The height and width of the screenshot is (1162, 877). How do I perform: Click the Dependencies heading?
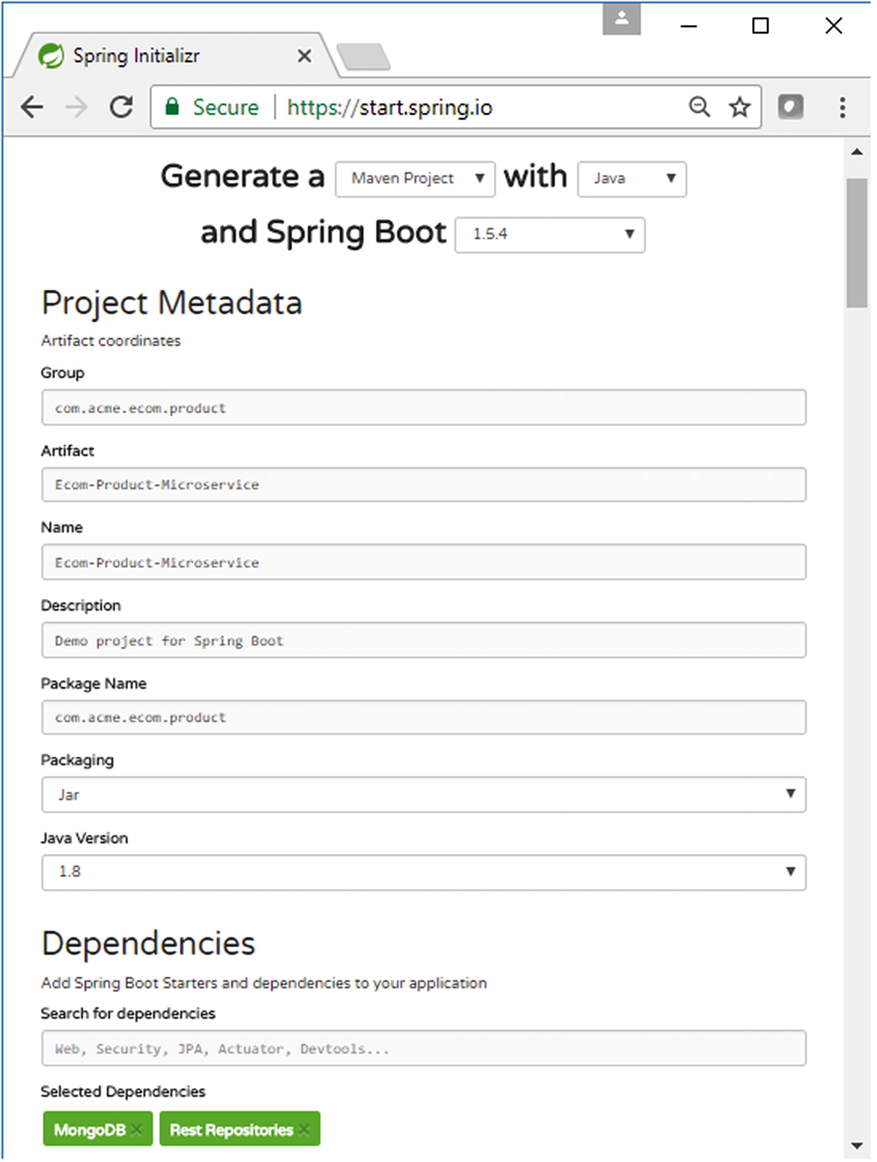point(148,944)
